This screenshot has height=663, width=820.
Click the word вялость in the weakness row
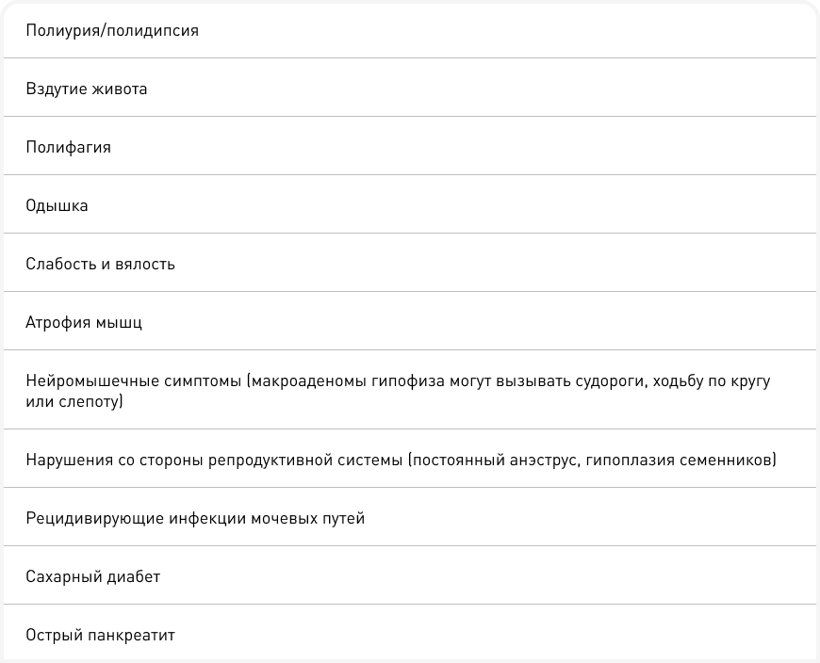tap(144, 264)
